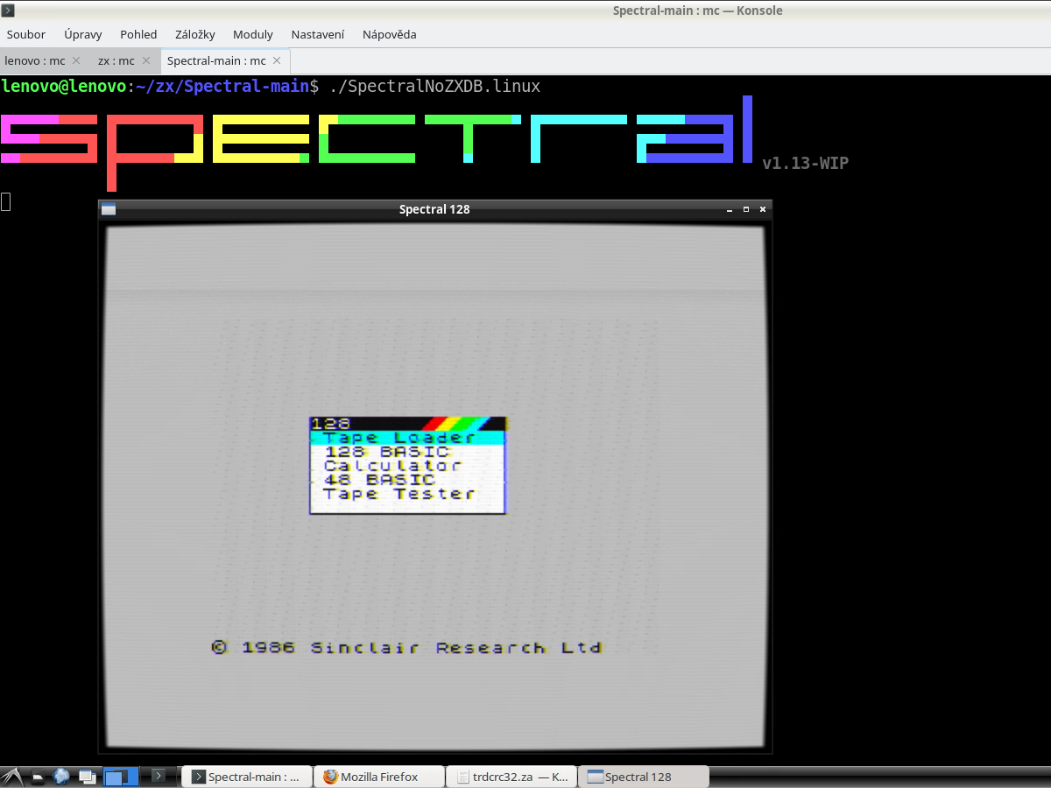Launch the globe web browser taskbar icon
1051x788 pixels.
pyautogui.click(x=61, y=777)
